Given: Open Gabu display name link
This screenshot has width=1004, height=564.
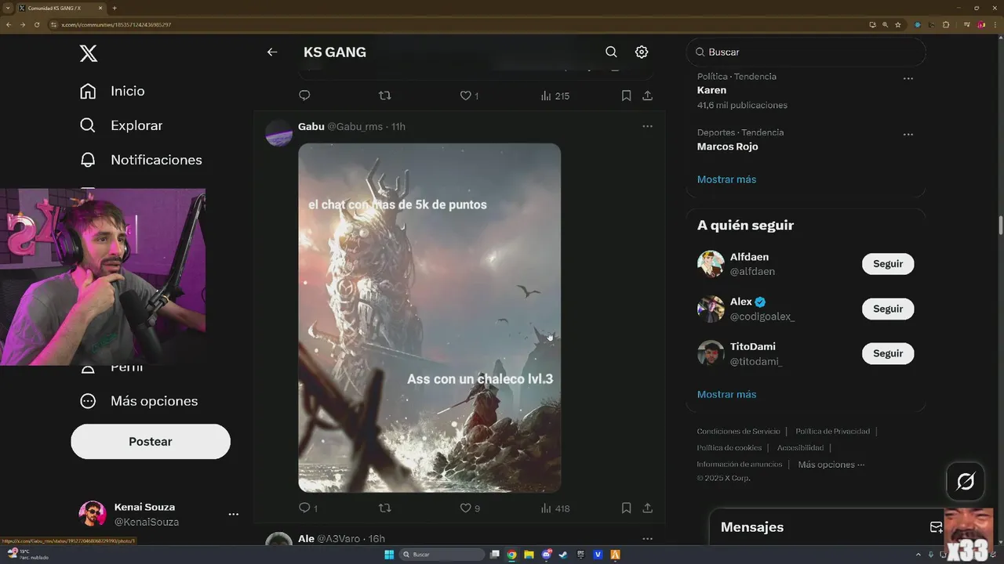Looking at the screenshot, I should click(311, 126).
